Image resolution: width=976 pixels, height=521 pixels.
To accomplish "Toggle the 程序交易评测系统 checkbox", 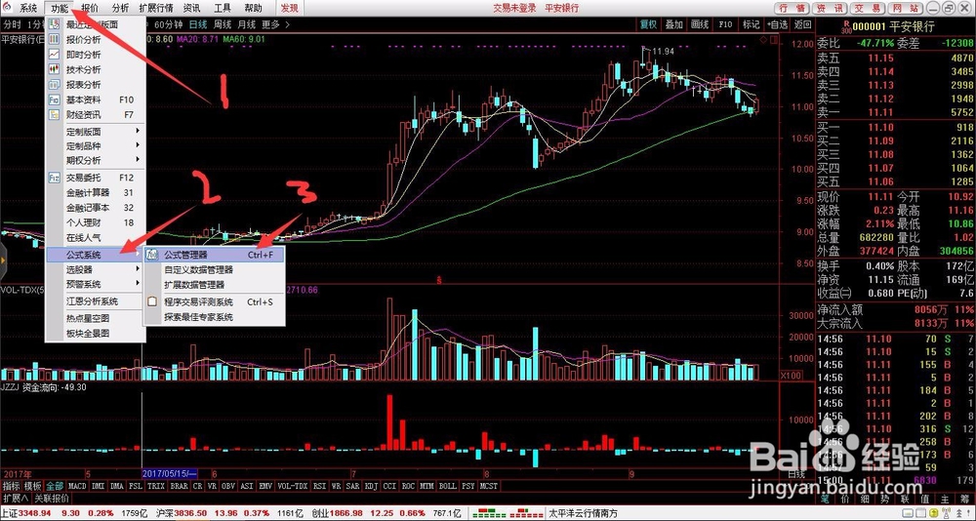I will [x=151, y=302].
